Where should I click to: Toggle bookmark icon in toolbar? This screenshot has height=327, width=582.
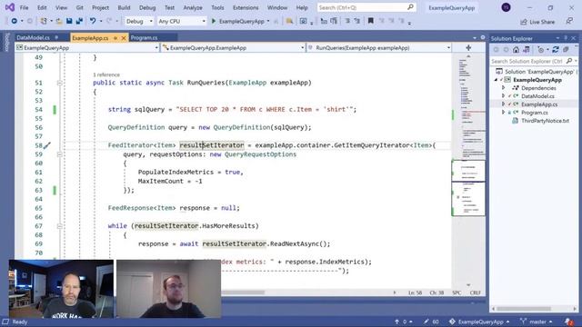(x=370, y=21)
